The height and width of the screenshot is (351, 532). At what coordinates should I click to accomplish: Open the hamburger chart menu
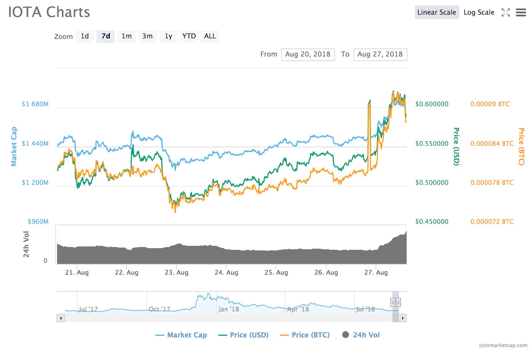pyautogui.click(x=521, y=13)
